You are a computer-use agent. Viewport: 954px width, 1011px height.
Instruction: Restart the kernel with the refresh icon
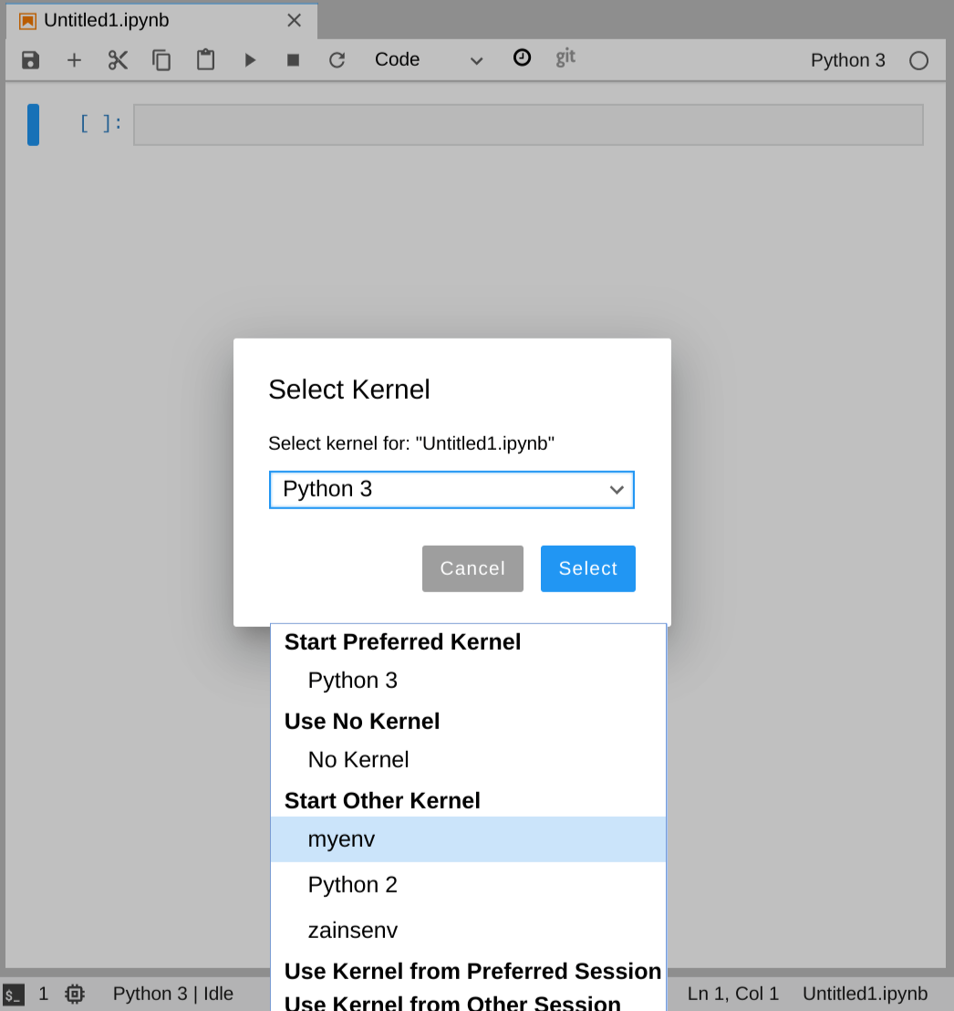click(x=337, y=59)
